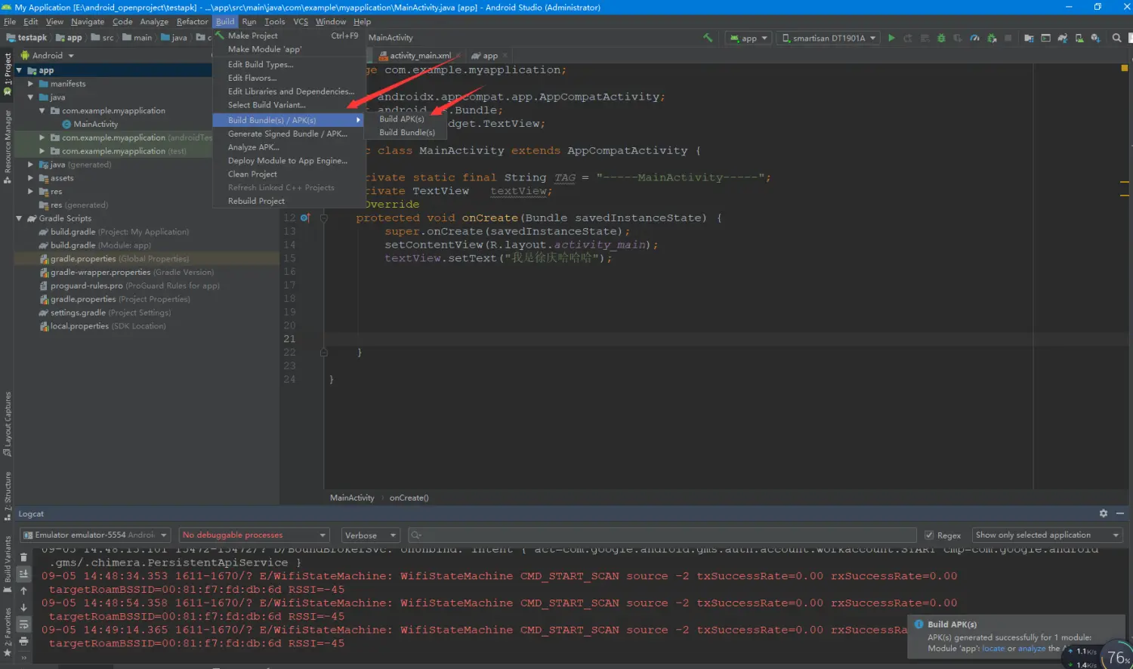Click the Make Project hammer icon
This screenshot has height=669, width=1133.
[x=708, y=38]
